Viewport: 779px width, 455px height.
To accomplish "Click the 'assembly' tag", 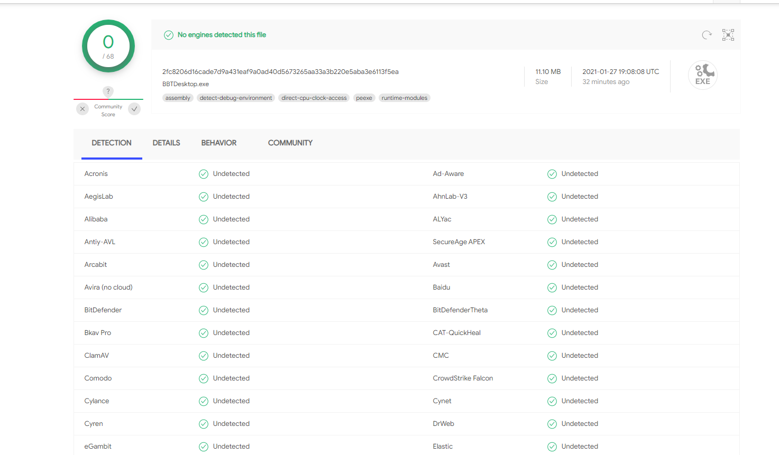I will click(178, 98).
